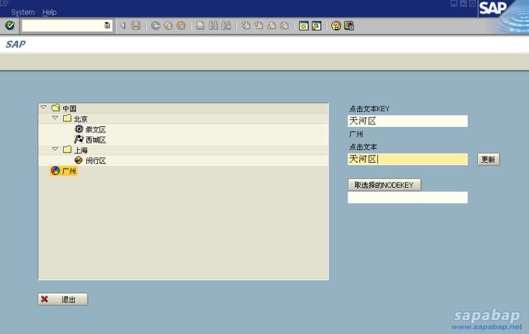The width and height of the screenshot is (529, 334).
Task: Click the 广州 text label under KEY field
Action: click(356, 134)
